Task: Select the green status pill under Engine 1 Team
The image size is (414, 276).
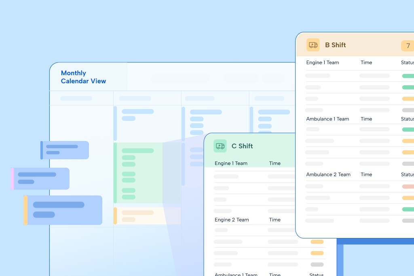Action: point(408,76)
